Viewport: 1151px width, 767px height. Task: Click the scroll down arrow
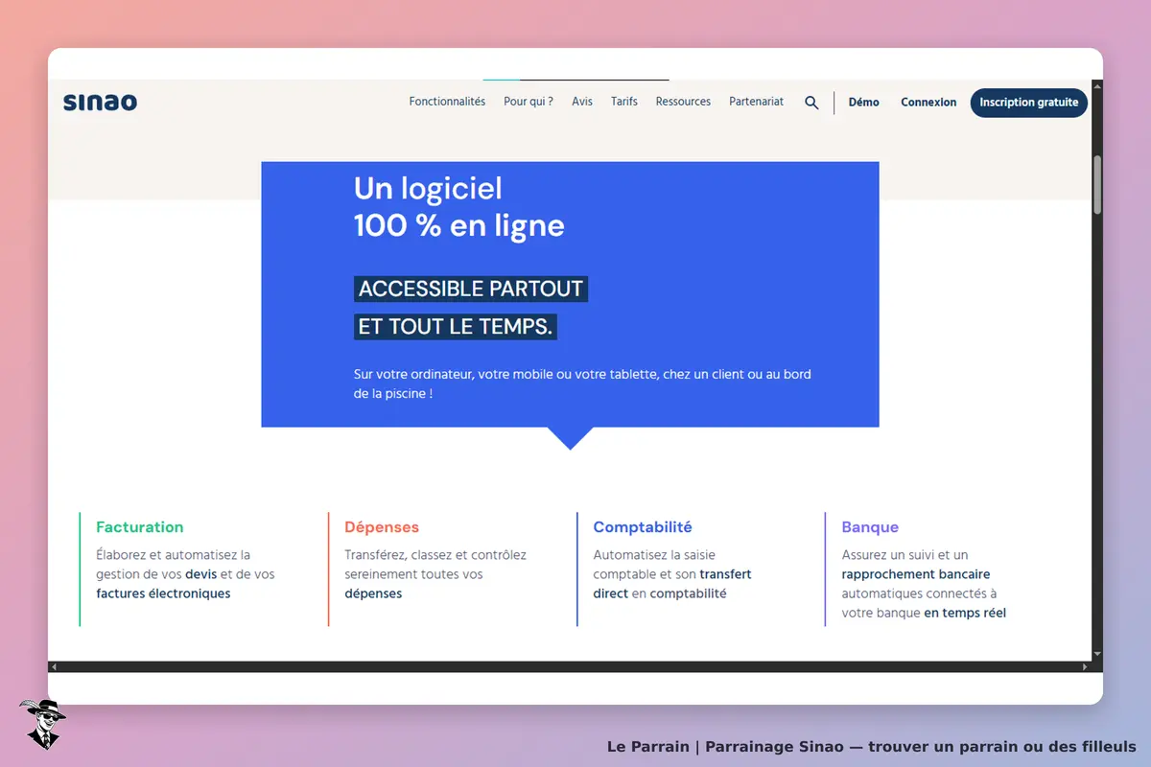[x=1097, y=656]
